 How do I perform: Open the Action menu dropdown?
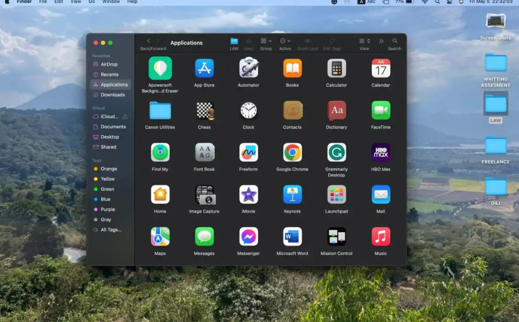tap(285, 41)
